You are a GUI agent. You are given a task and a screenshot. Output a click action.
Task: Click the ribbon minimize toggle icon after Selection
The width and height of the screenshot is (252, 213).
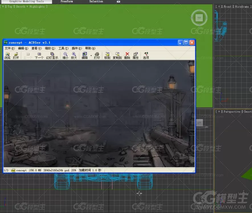[118, 2]
